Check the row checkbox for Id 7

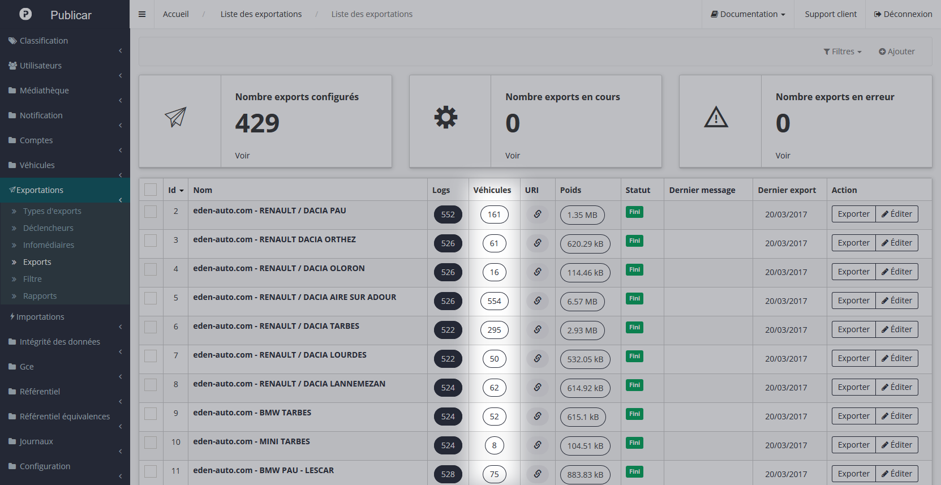pyautogui.click(x=151, y=356)
